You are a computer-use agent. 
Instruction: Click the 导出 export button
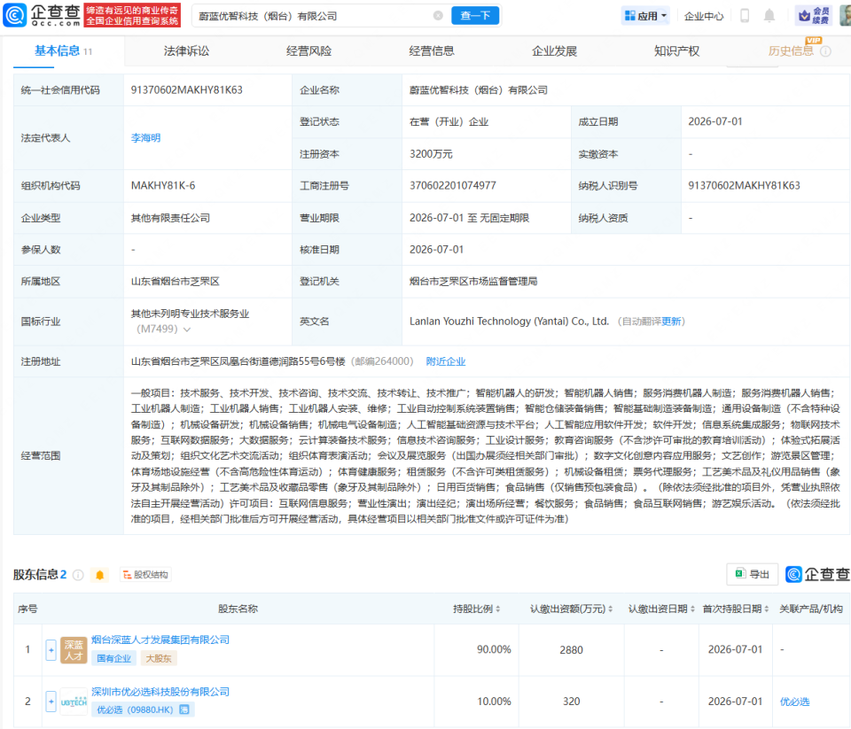pyautogui.click(x=753, y=574)
